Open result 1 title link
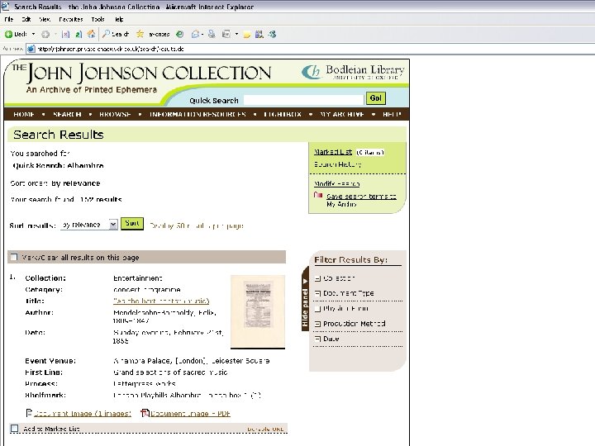This screenshot has height=446, width=595. 161,301
